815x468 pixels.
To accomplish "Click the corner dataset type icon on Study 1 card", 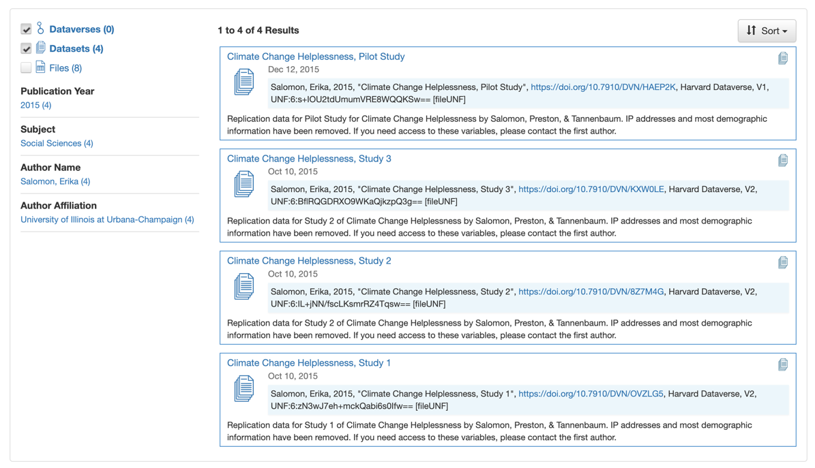I will [783, 364].
